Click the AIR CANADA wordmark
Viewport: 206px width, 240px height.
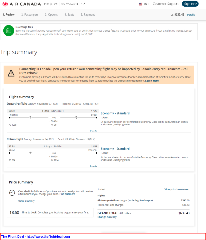(x=25, y=4)
